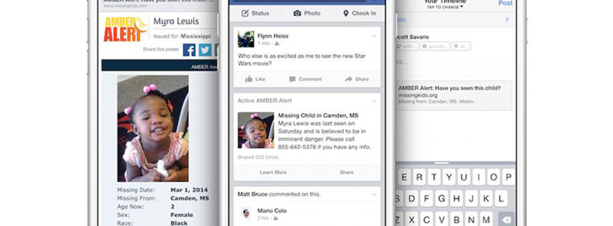
Task: Expand options on Flynn Heiss's post
Action: click(374, 36)
